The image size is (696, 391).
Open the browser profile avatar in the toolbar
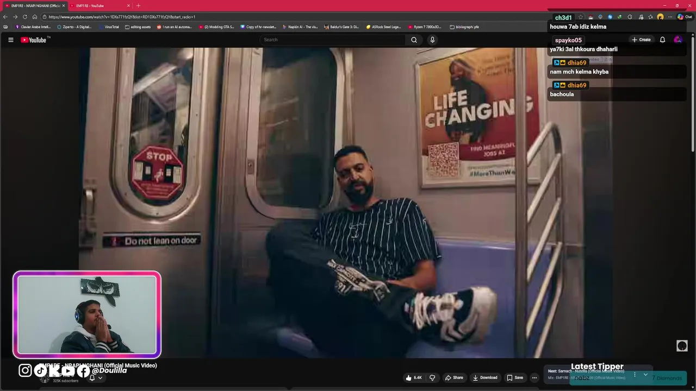(x=660, y=17)
